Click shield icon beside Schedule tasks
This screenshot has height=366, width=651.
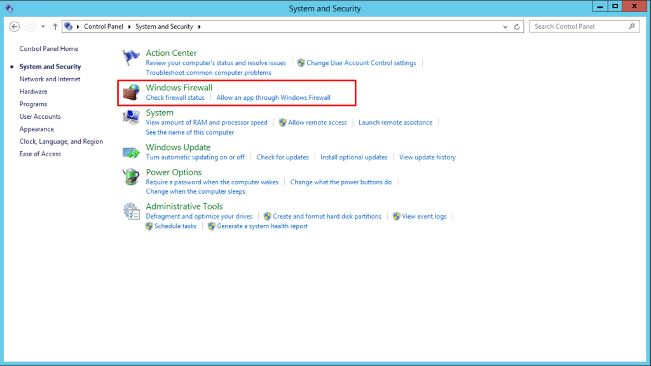(x=149, y=226)
